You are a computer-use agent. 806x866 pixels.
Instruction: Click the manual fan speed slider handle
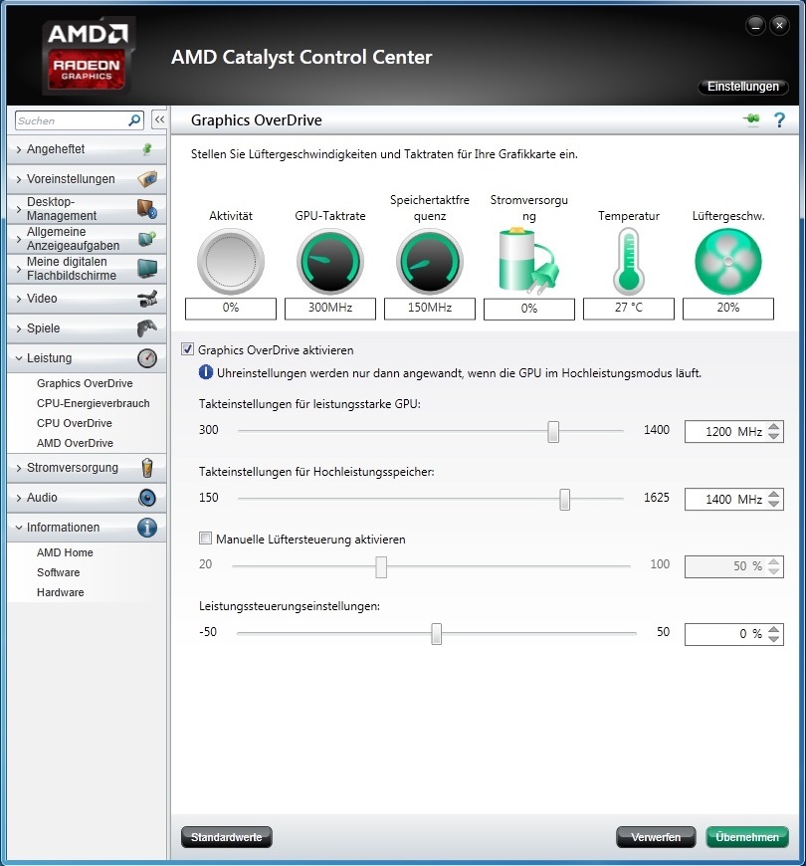(381, 566)
